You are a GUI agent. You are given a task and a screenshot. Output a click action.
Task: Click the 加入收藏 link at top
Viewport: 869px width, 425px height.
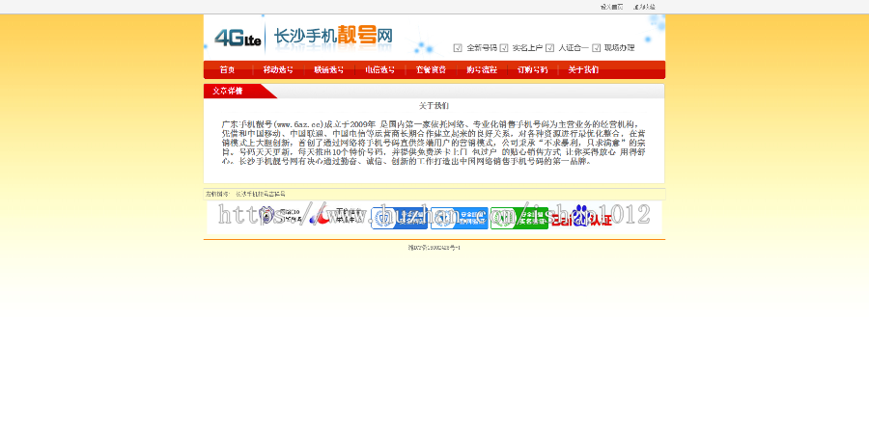[x=645, y=7]
